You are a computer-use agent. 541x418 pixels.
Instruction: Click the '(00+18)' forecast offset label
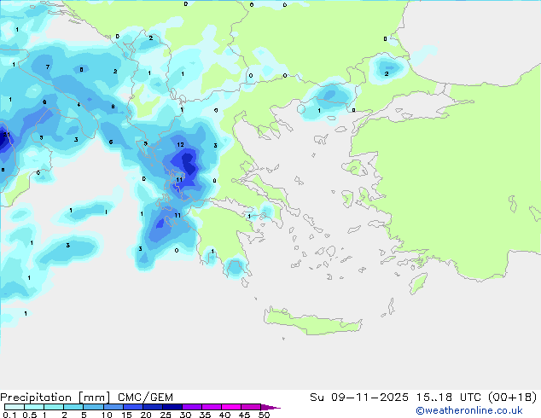click(512, 398)
